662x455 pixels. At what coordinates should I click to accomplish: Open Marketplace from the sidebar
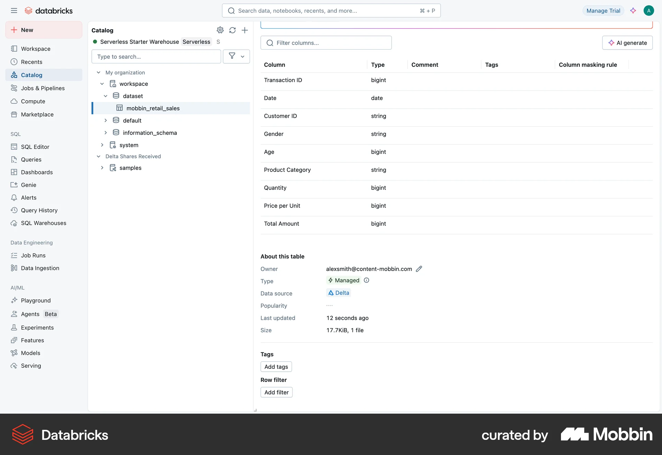(37, 114)
